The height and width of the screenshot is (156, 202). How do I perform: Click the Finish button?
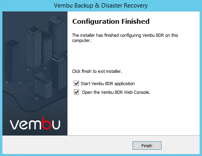click(x=147, y=146)
